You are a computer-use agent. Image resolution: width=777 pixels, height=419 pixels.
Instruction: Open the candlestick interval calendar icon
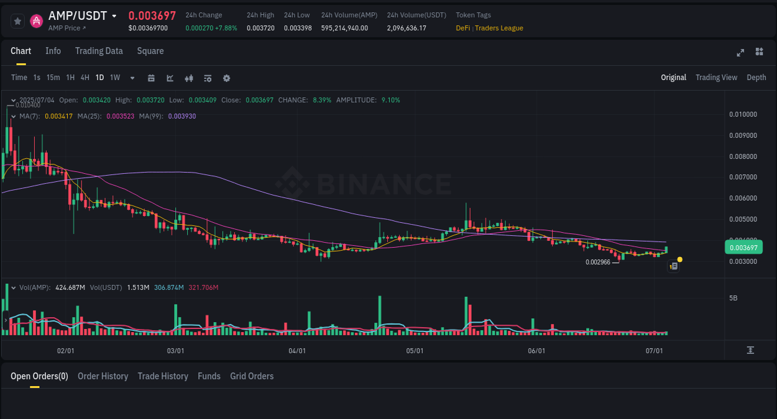tap(151, 78)
